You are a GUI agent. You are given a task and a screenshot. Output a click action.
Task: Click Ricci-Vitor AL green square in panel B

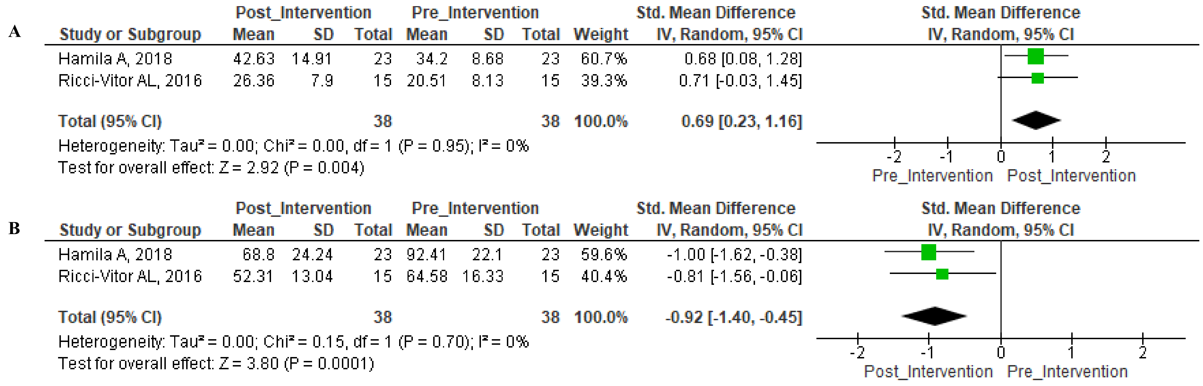(942, 274)
